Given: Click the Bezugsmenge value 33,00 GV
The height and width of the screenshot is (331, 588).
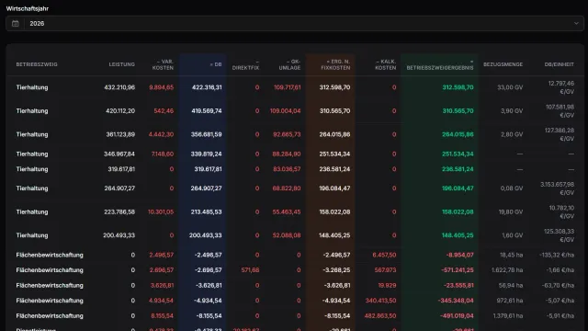Looking at the screenshot, I should pos(510,87).
